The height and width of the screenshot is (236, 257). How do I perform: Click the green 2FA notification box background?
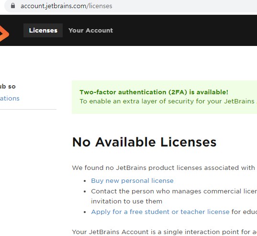pos(165,109)
